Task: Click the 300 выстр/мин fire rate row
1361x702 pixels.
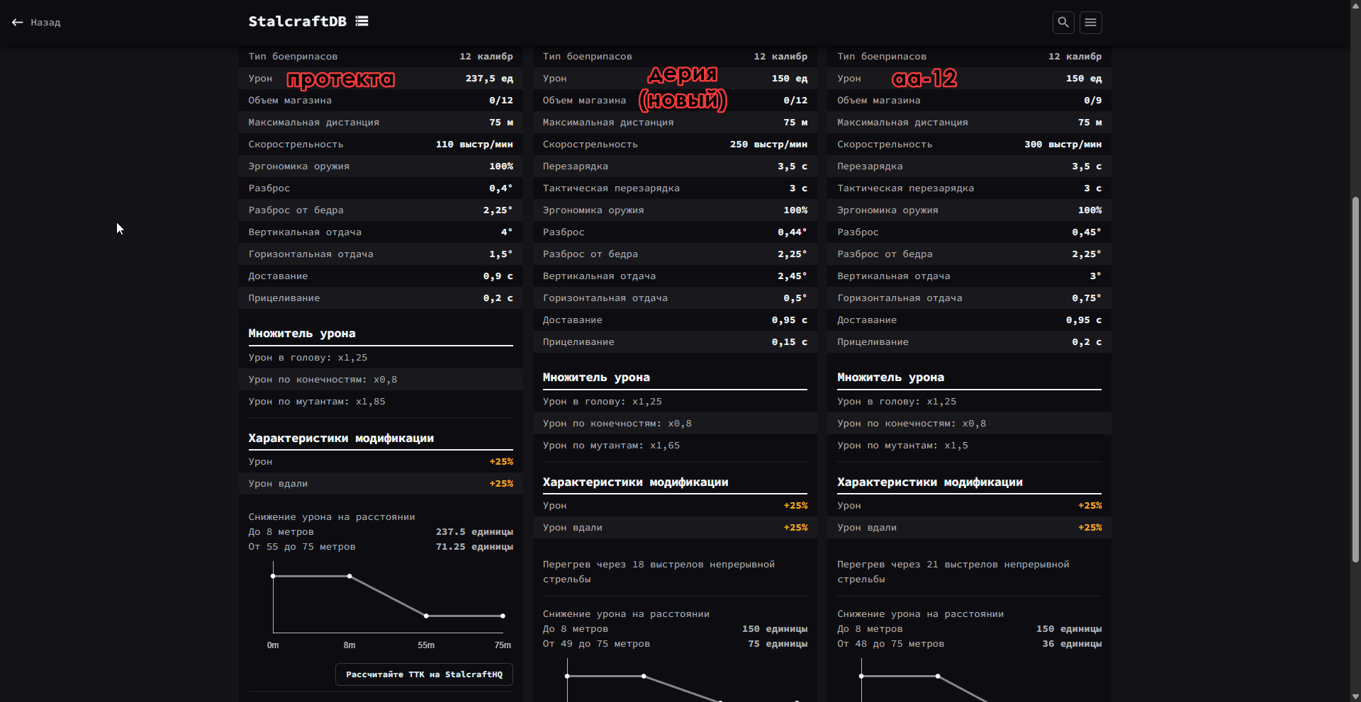Action: [969, 145]
